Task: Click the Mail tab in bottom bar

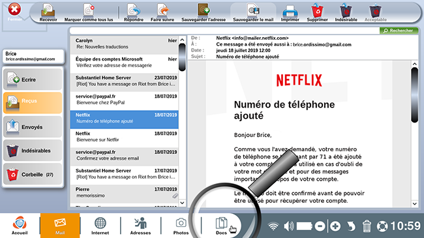Action: (x=60, y=226)
